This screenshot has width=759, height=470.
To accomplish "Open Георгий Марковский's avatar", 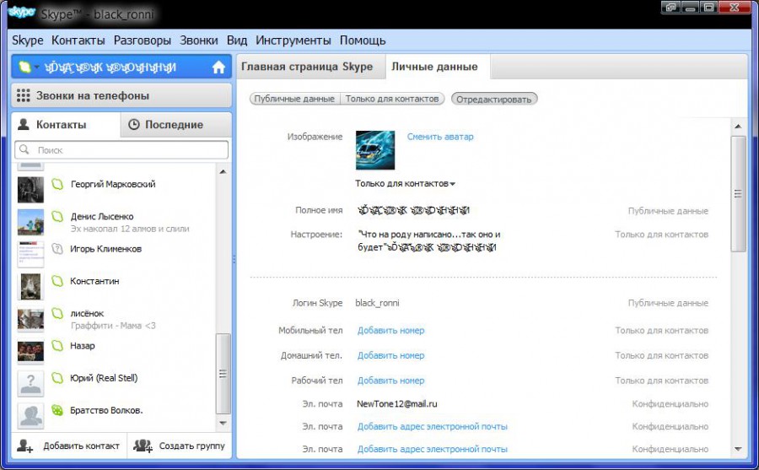I will 30,190.
